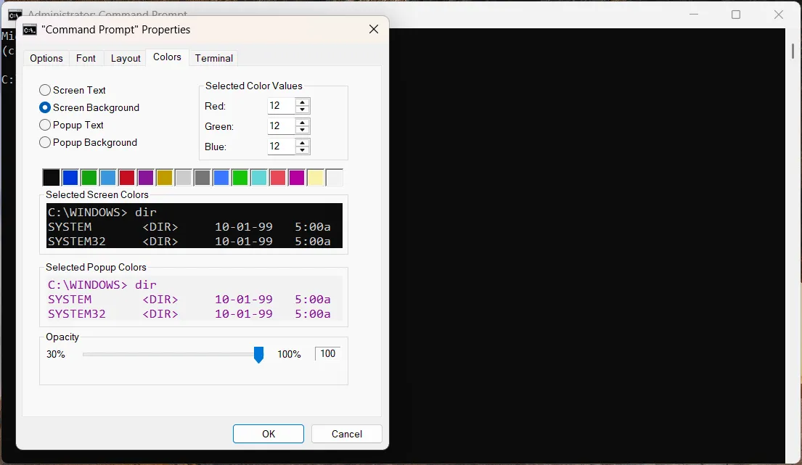Select the black color swatch
The width and height of the screenshot is (802, 465).
click(51, 177)
